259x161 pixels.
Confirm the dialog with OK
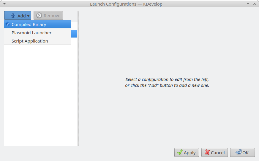pos(242,152)
